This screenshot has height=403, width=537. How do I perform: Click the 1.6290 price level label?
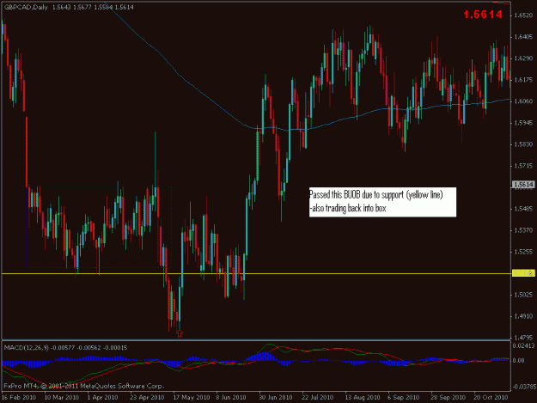(523, 58)
